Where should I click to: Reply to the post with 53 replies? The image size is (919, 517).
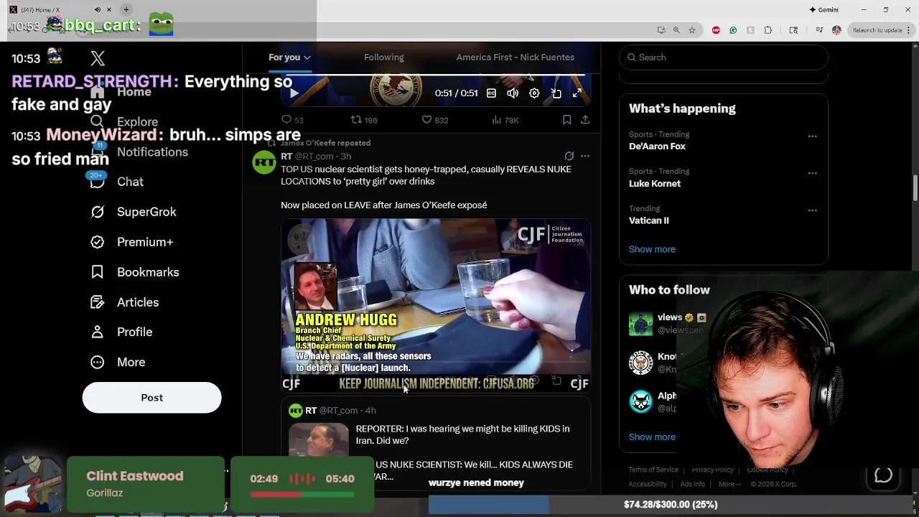coord(292,120)
